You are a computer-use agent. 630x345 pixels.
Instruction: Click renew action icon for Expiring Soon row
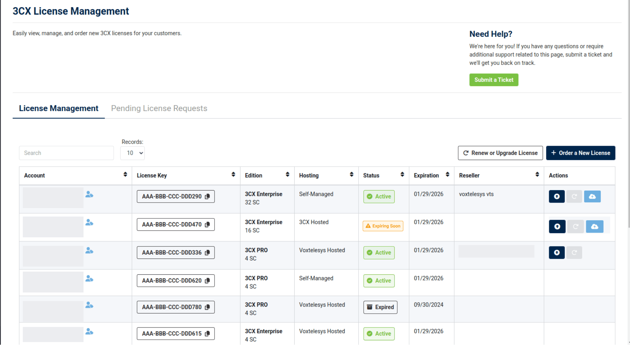[x=575, y=227]
